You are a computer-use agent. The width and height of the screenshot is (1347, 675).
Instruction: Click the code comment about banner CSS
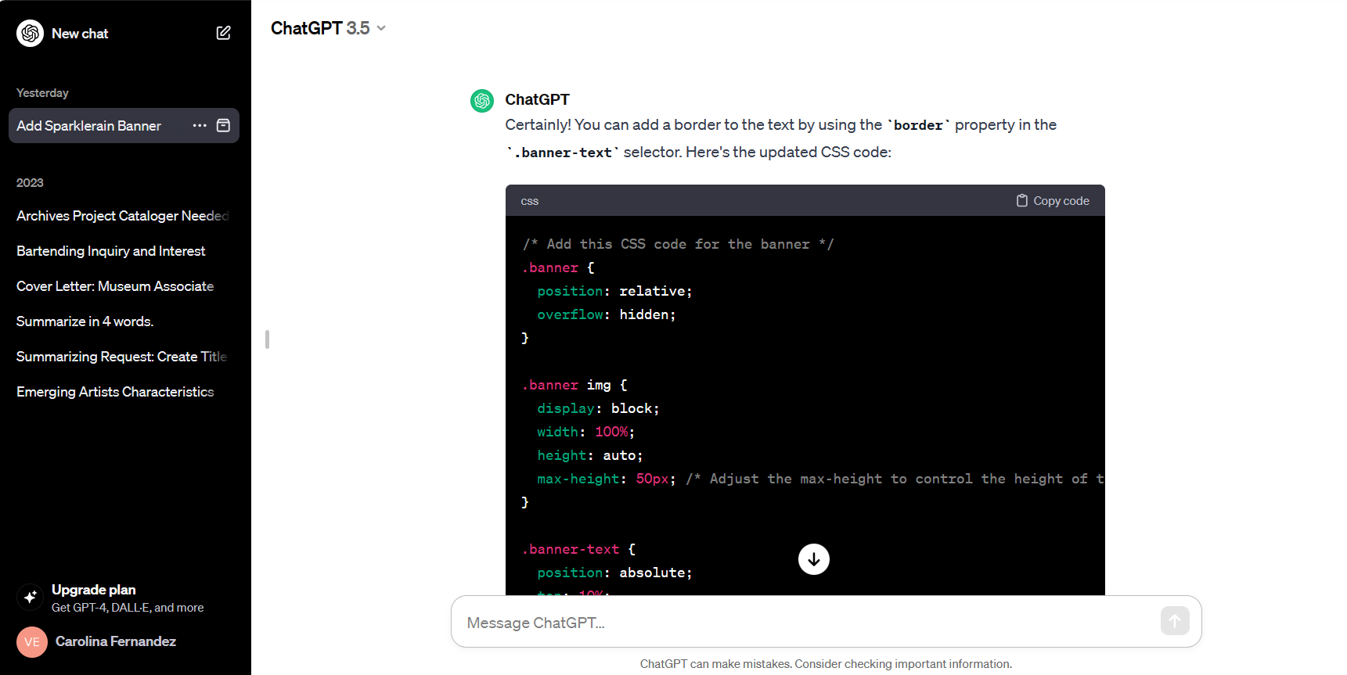click(x=679, y=244)
